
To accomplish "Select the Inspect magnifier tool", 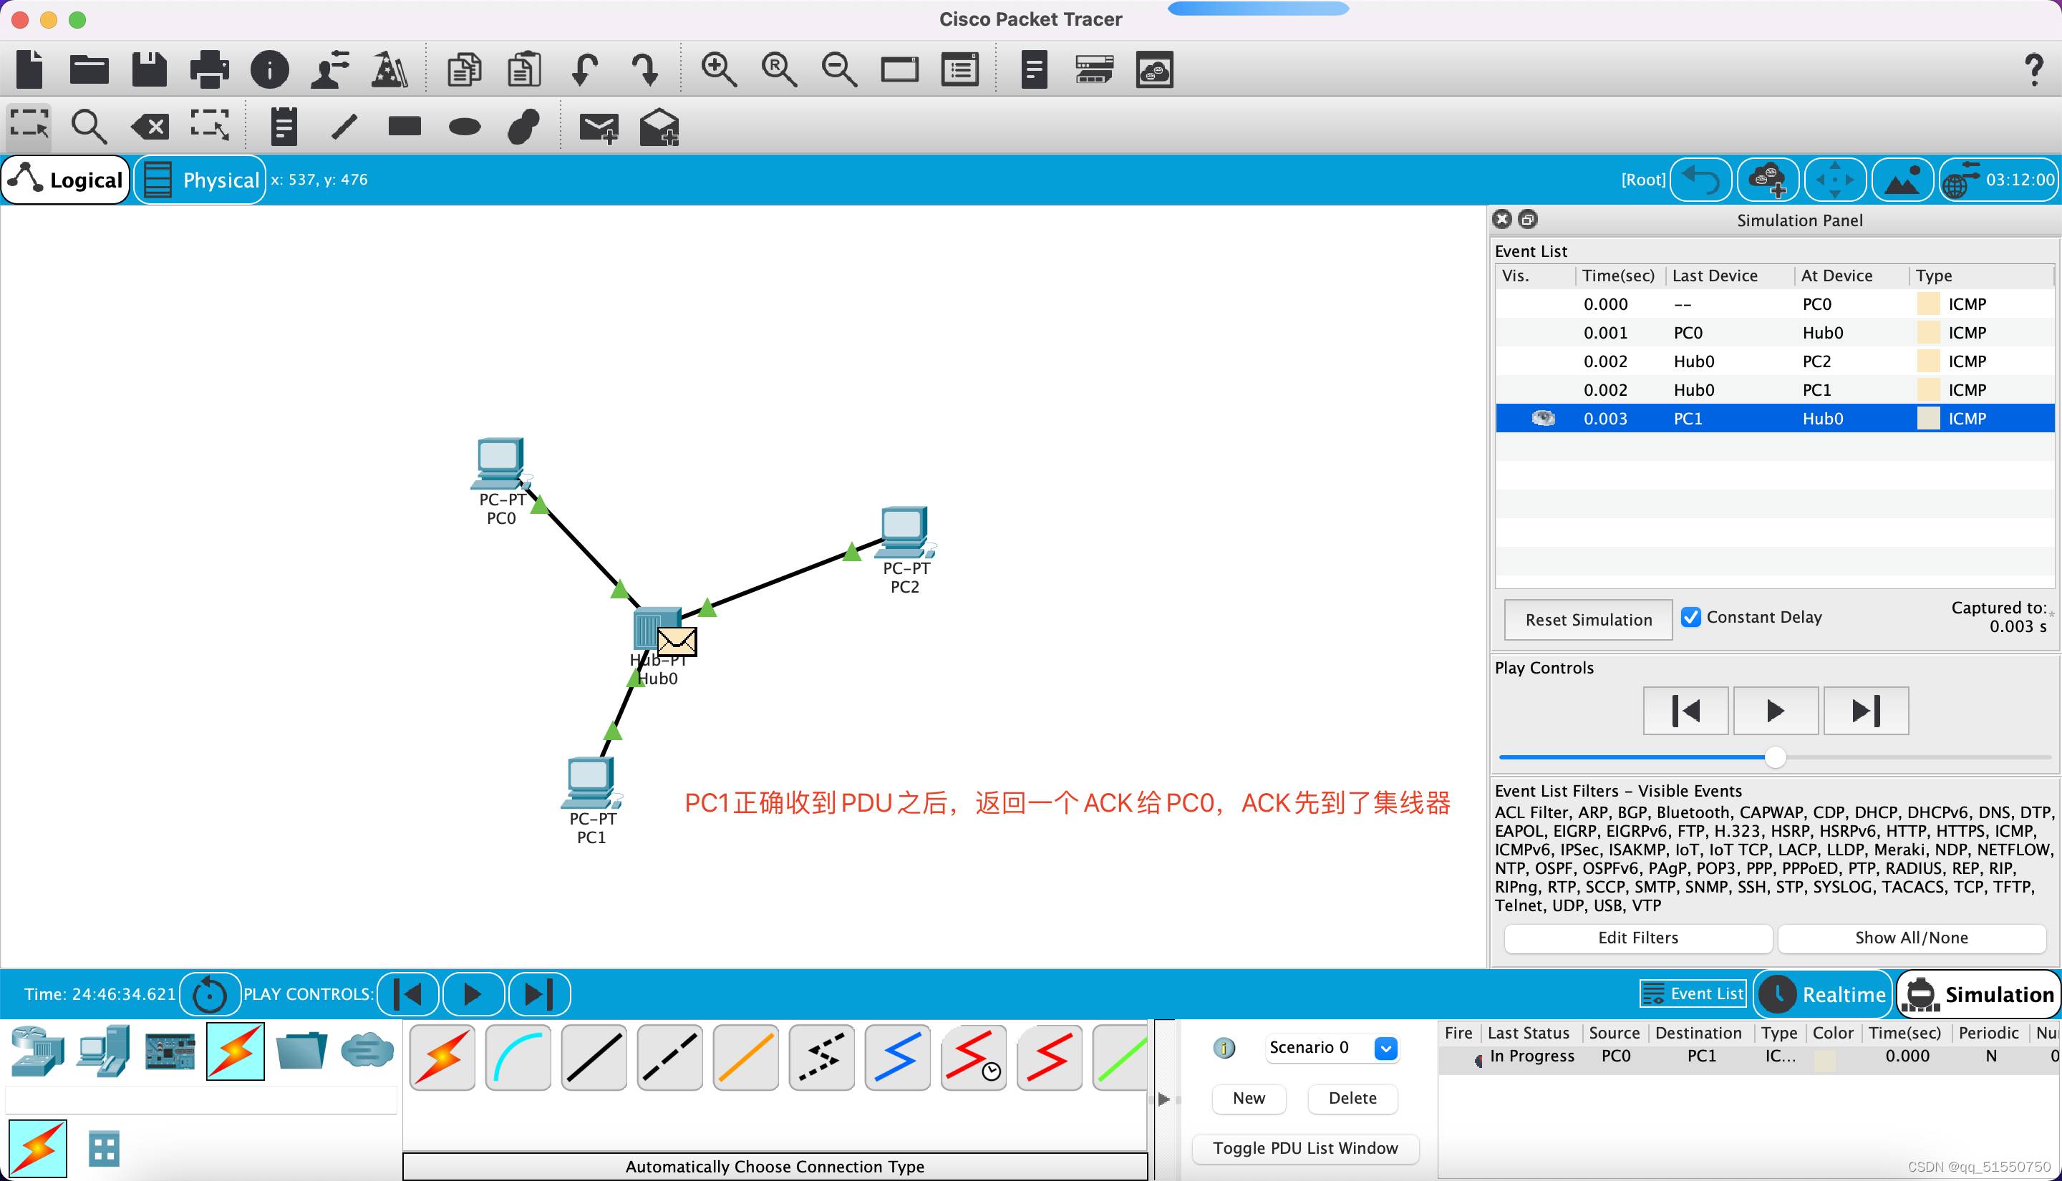I will [x=89, y=127].
